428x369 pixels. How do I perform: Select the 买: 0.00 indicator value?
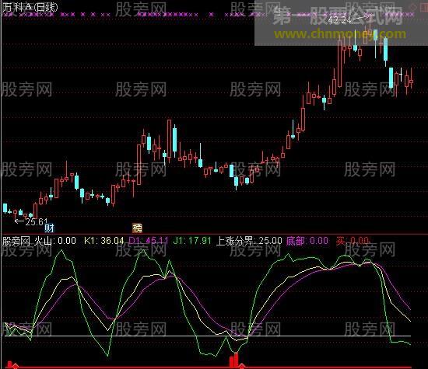(x=353, y=241)
